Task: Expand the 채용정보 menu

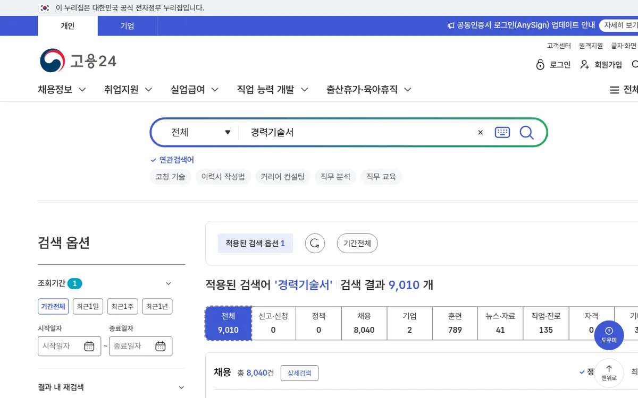Action: [62, 90]
